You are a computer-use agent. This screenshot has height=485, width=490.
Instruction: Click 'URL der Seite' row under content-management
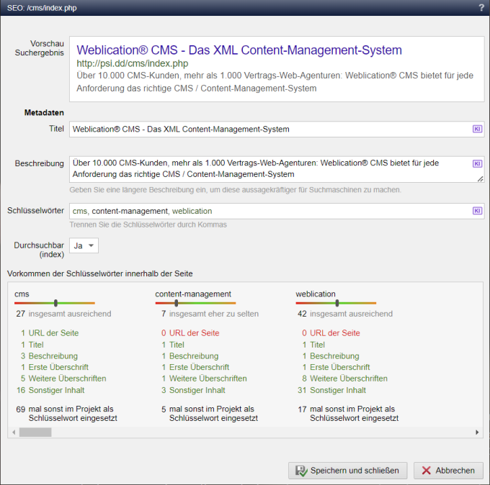[190, 333]
